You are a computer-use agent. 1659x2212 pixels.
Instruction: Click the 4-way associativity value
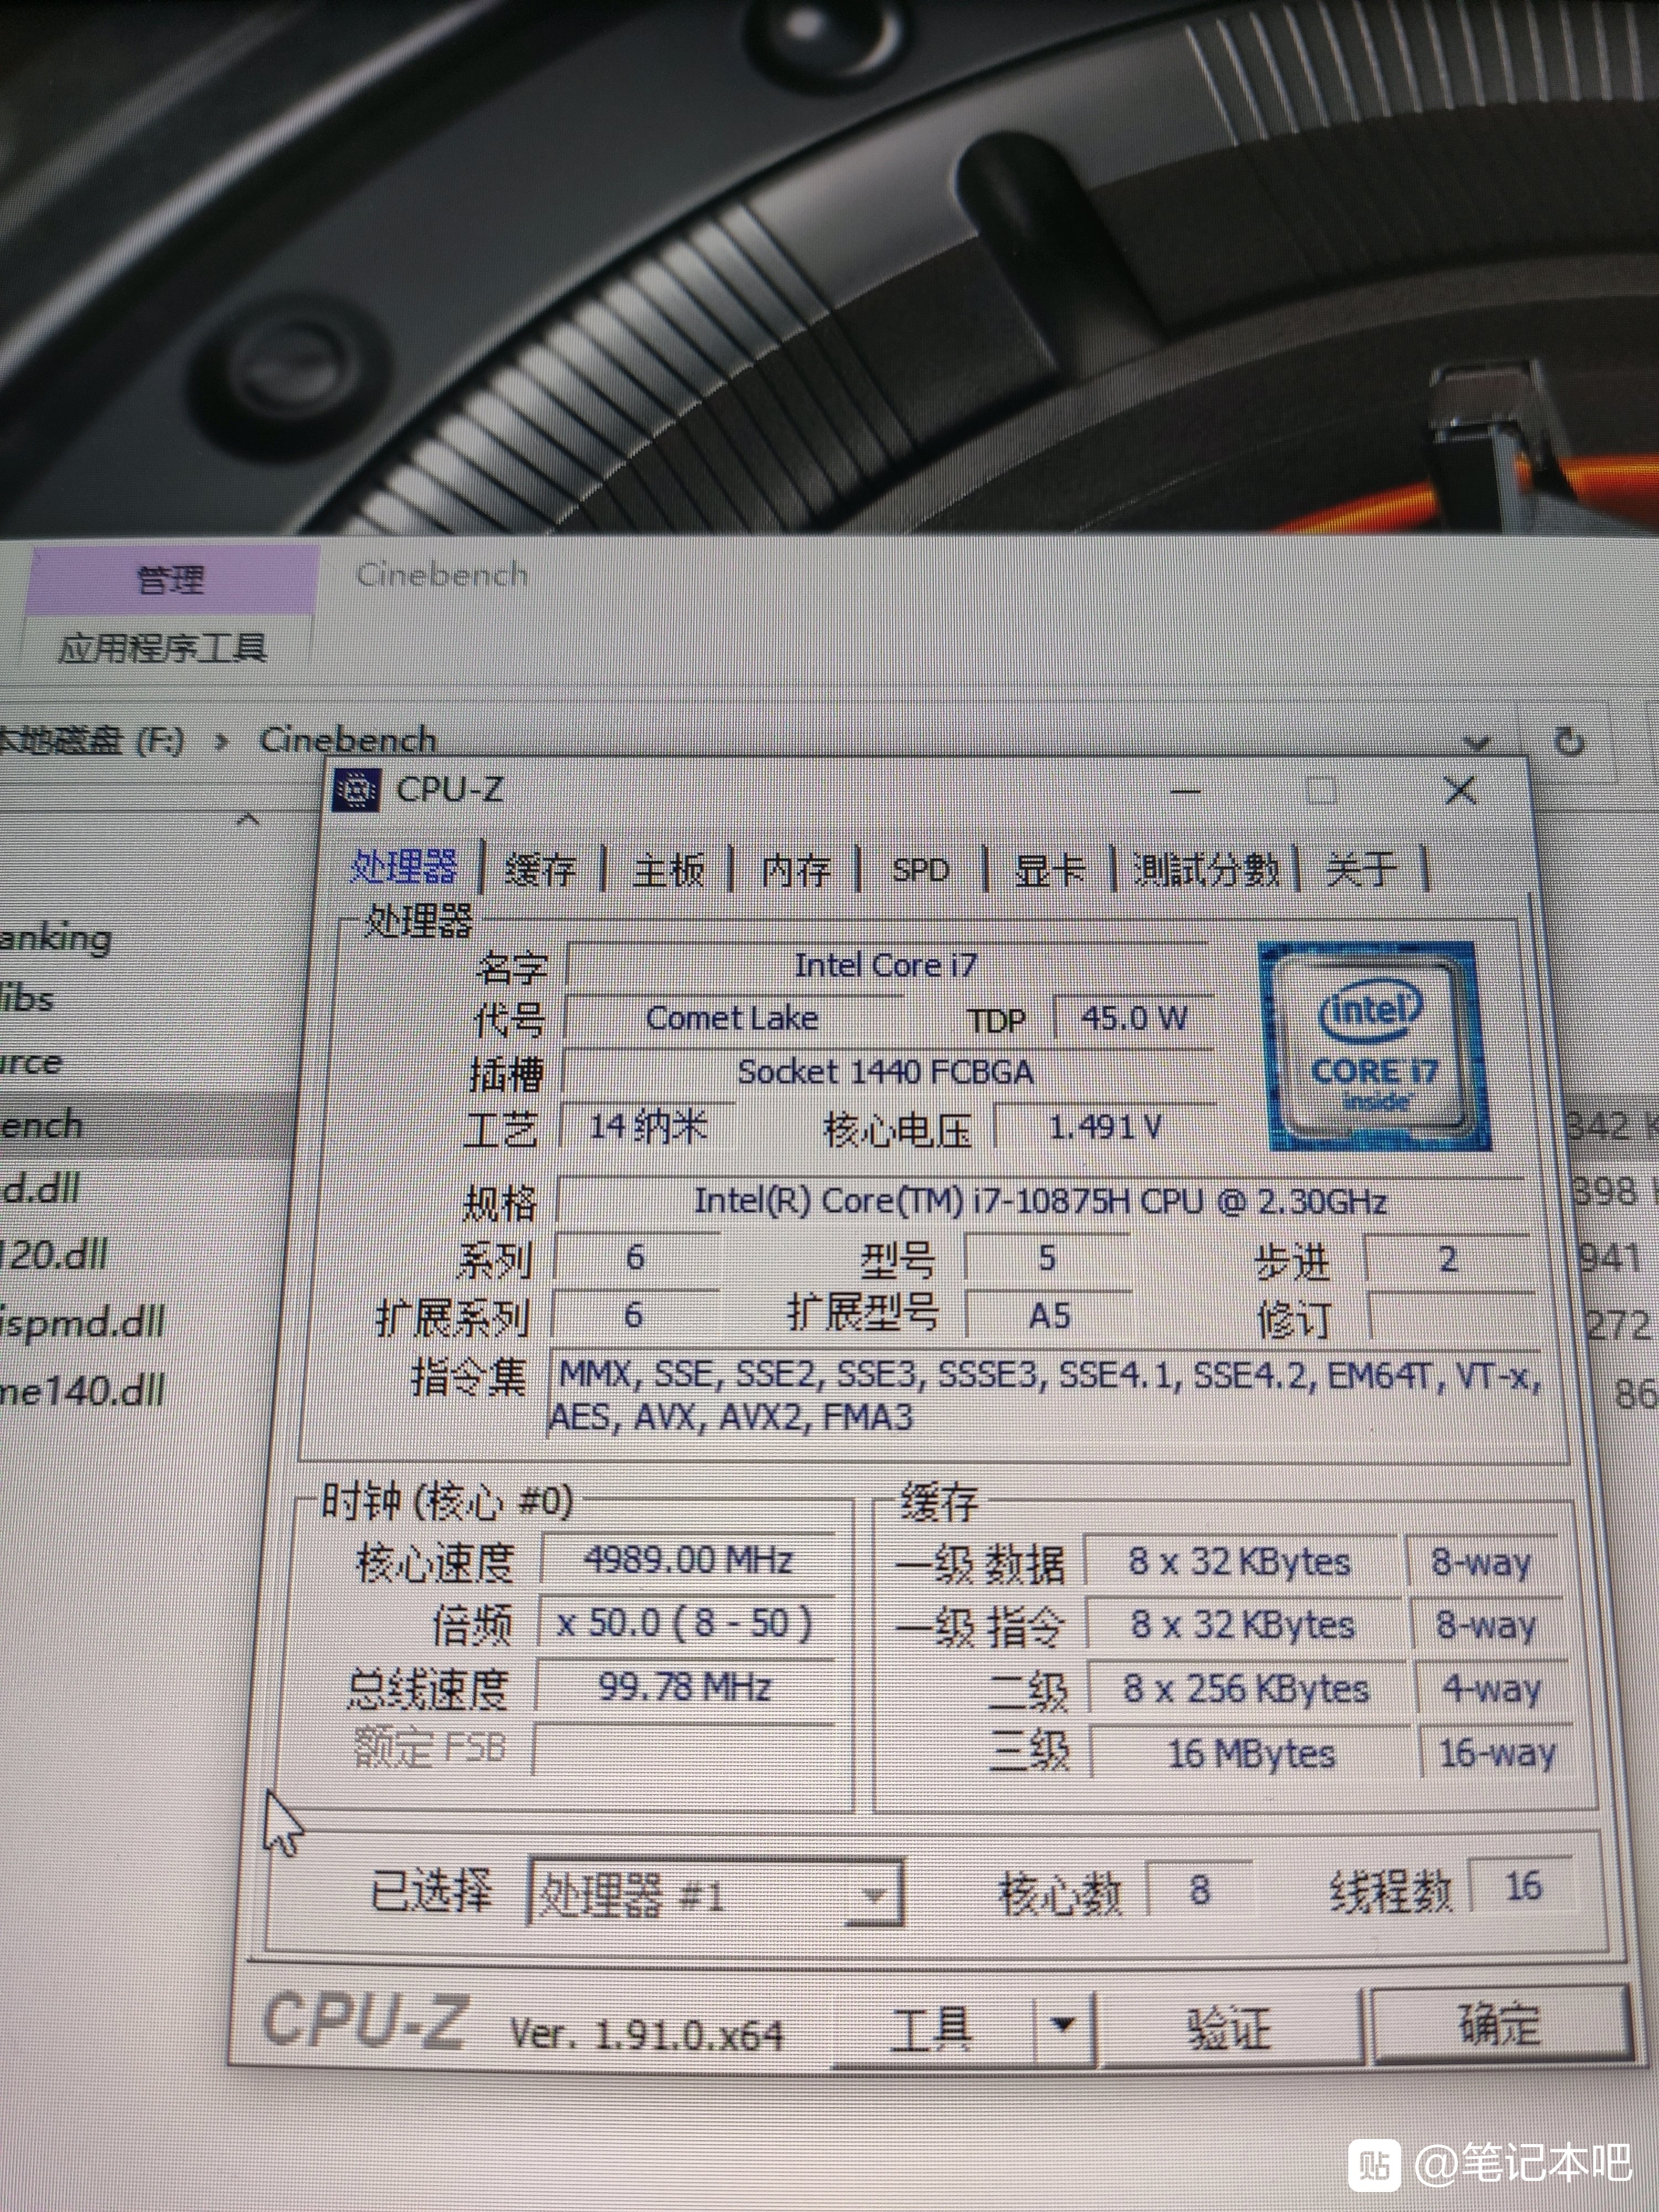click(1491, 1689)
